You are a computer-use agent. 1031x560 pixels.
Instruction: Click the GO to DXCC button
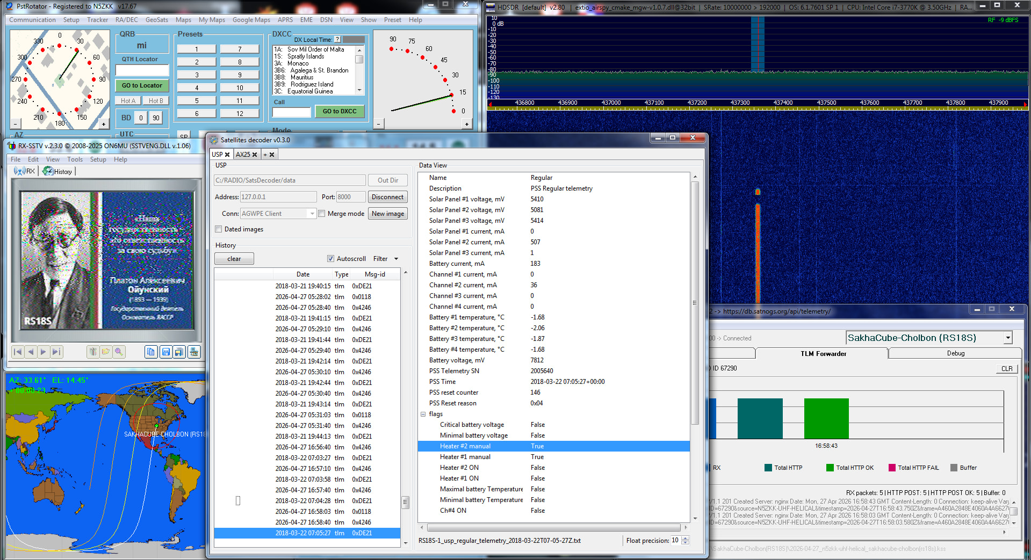(x=340, y=111)
